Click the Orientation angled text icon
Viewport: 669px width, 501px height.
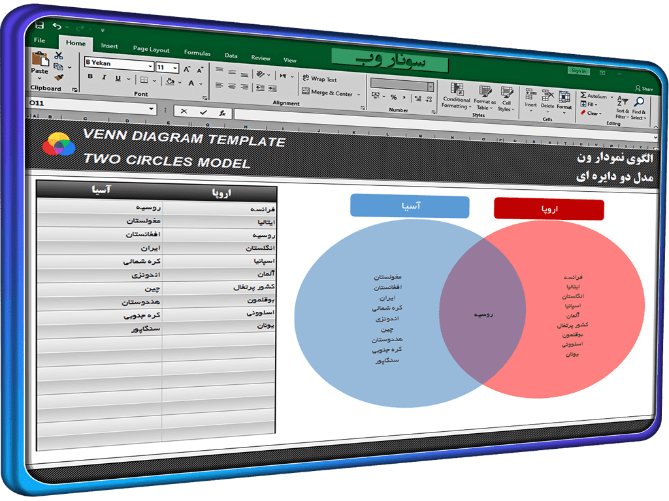[x=260, y=74]
